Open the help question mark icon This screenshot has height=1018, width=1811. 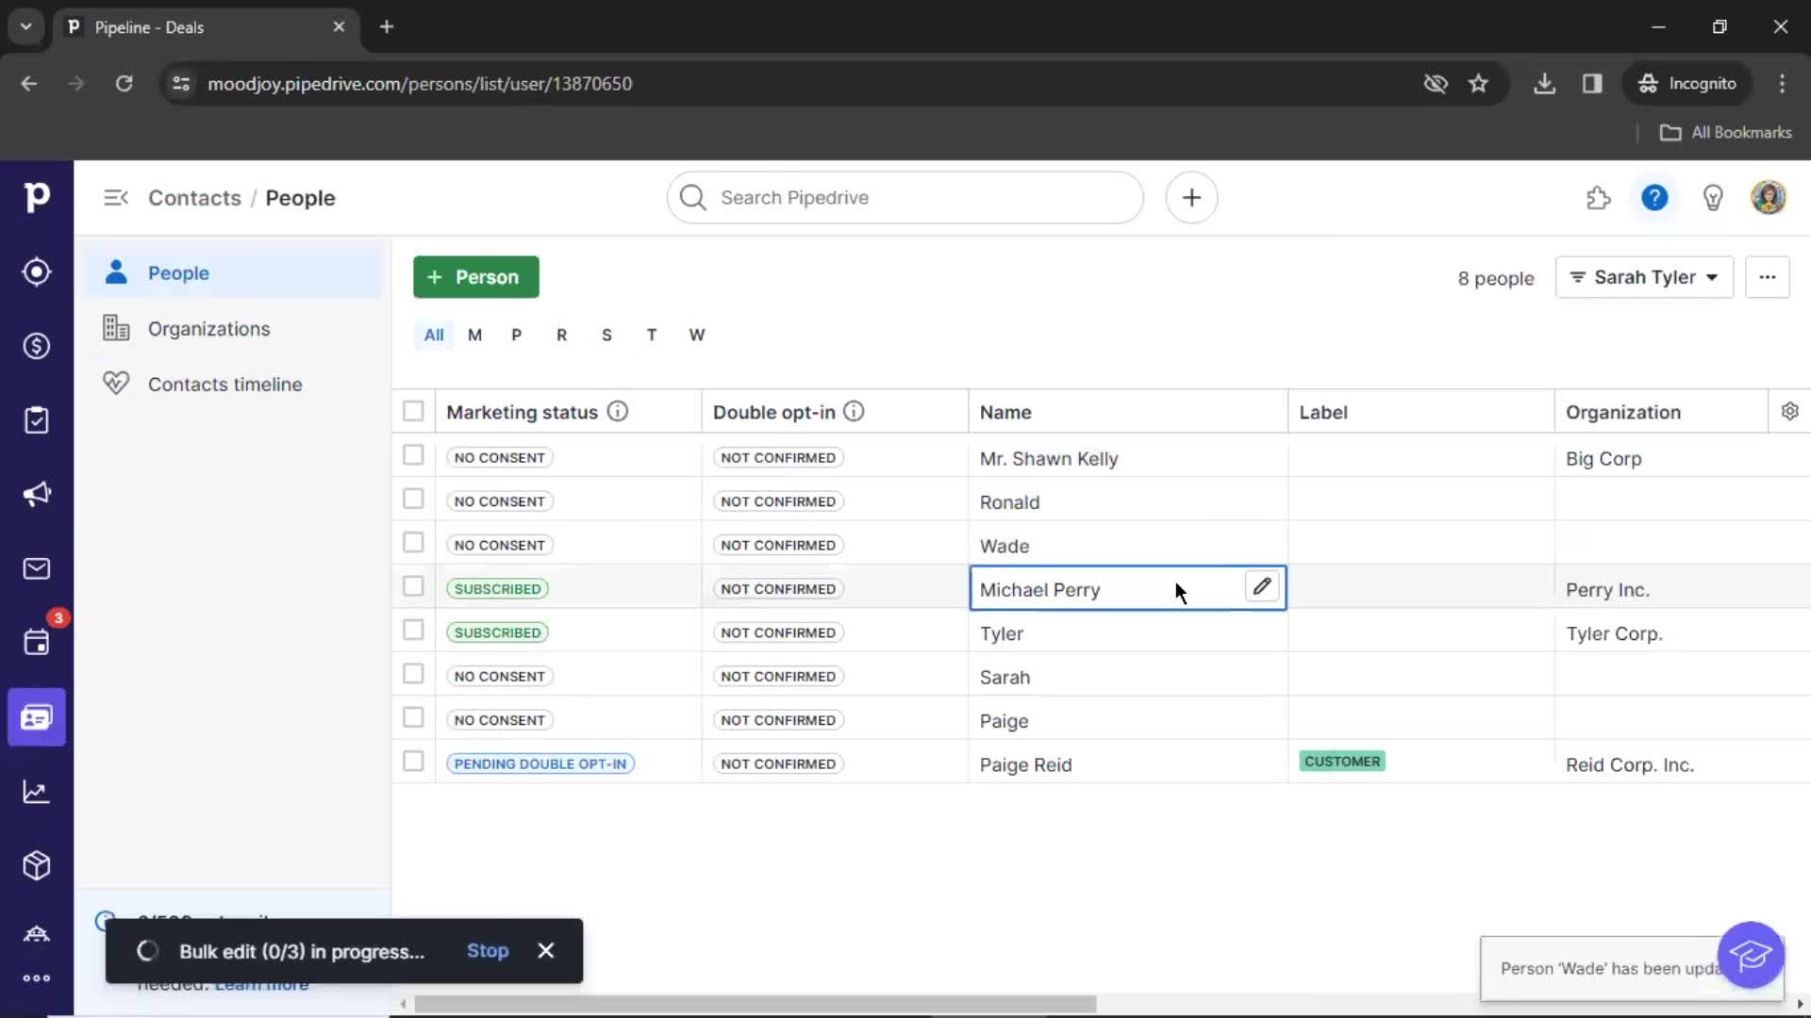coord(1654,198)
